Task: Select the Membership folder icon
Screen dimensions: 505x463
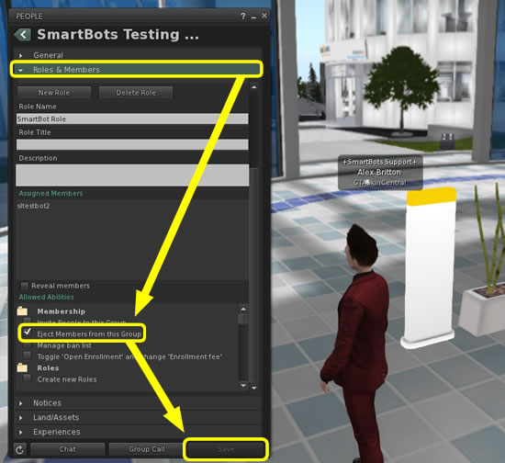Action: [x=22, y=311]
